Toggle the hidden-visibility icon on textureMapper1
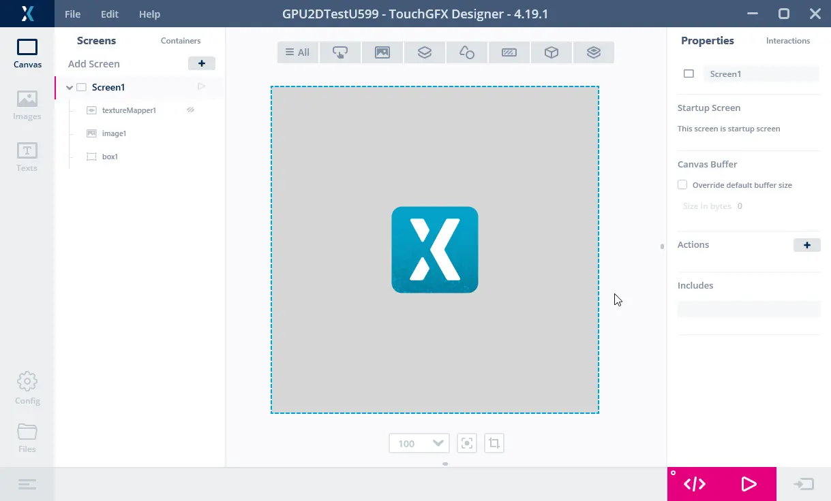The width and height of the screenshot is (831, 501). click(191, 110)
